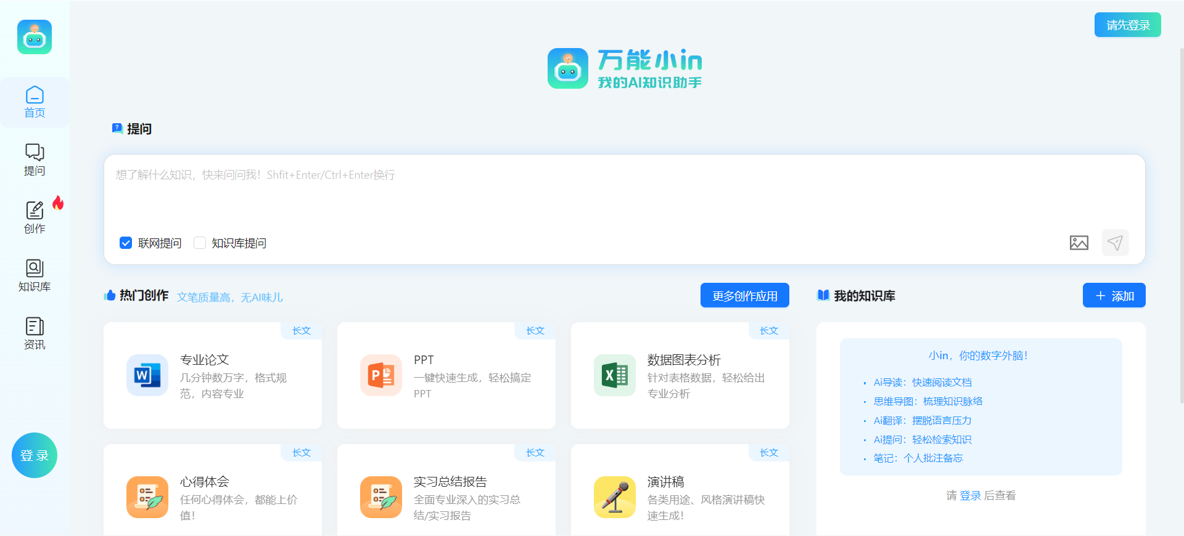The height and width of the screenshot is (536, 1184).
Task: Uncheck the 联网提问 checkbox
Action: tap(126, 243)
